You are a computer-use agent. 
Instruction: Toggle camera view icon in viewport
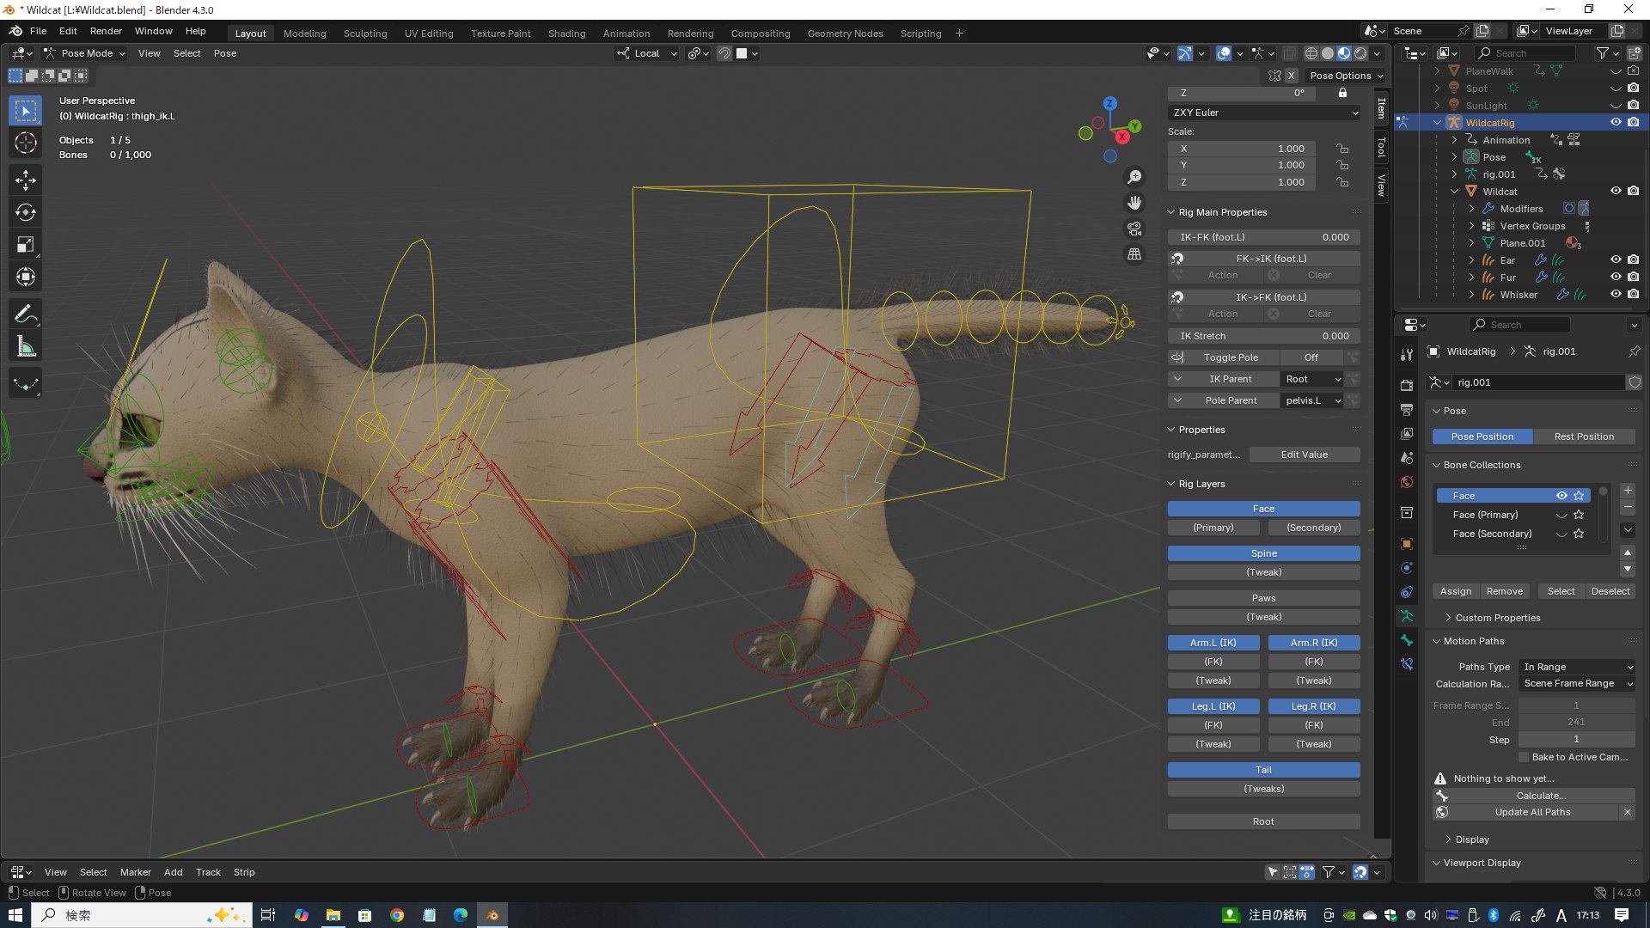pos(1134,229)
